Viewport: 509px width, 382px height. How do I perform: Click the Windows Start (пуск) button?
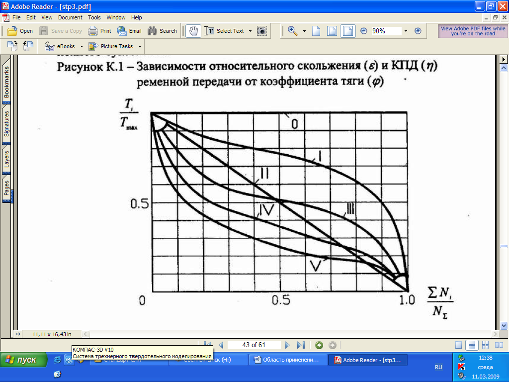point(23,360)
